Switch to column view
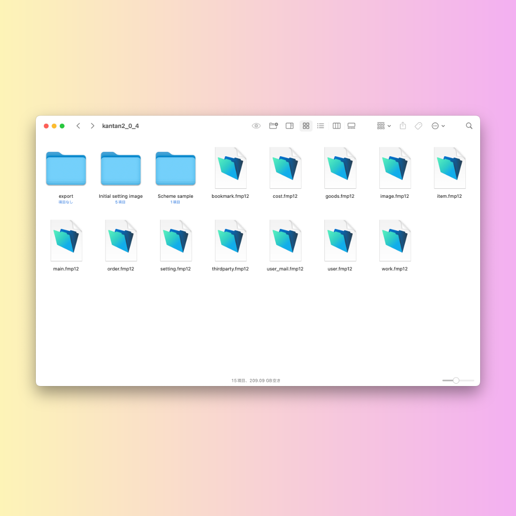The image size is (516, 516). click(x=336, y=126)
